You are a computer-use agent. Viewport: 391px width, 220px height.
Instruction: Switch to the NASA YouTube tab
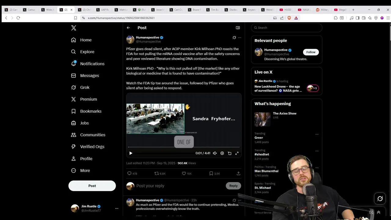pos(305,10)
